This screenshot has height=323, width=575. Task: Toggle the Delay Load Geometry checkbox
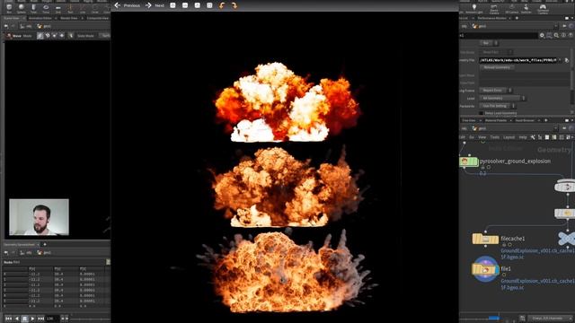(482, 113)
